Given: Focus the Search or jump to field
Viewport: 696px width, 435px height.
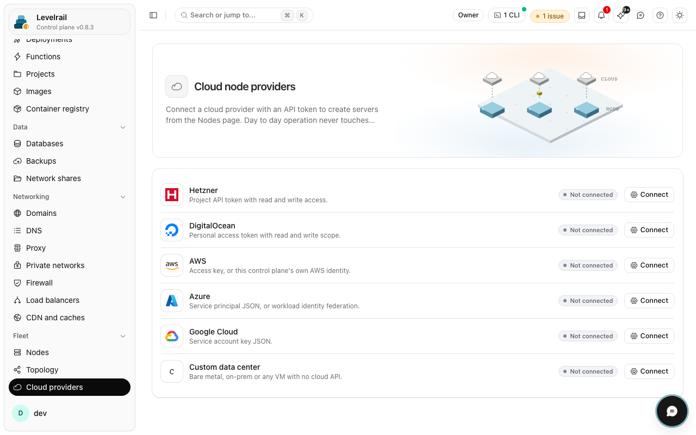Looking at the screenshot, I should coord(244,15).
